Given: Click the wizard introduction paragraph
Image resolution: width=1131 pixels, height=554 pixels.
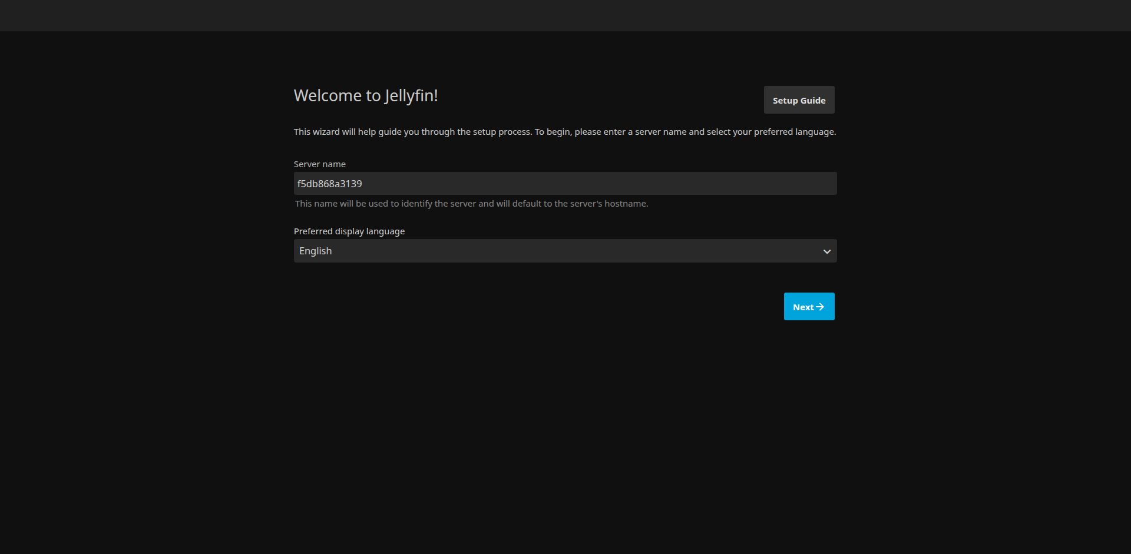Looking at the screenshot, I should pyautogui.click(x=565, y=132).
